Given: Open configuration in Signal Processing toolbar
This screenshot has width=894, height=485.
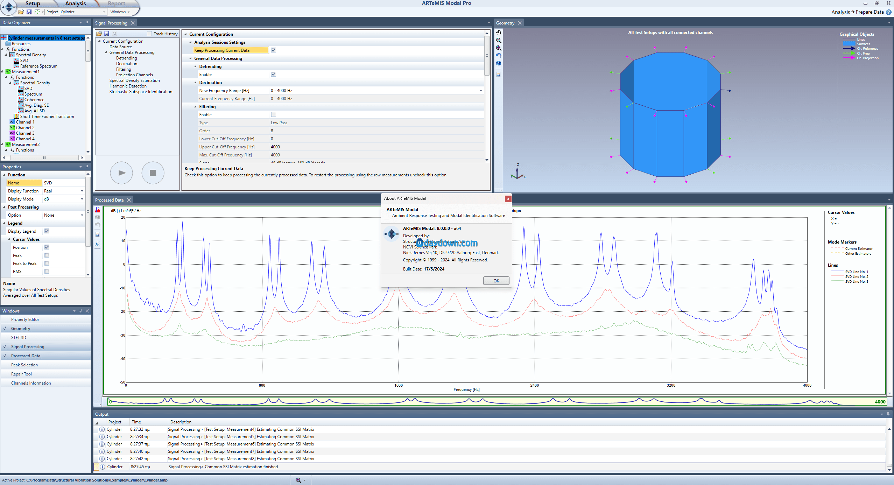Looking at the screenshot, I should point(99,34).
